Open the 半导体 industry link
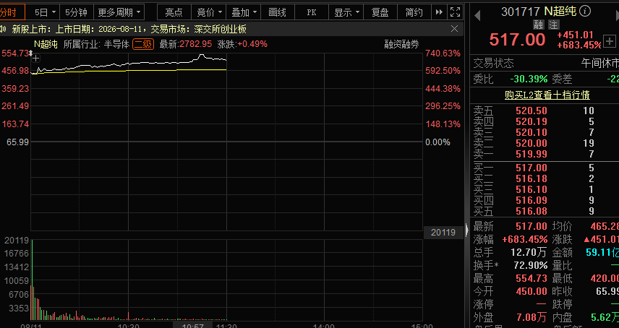Viewport: 619px width, 328px height. pyautogui.click(x=116, y=44)
